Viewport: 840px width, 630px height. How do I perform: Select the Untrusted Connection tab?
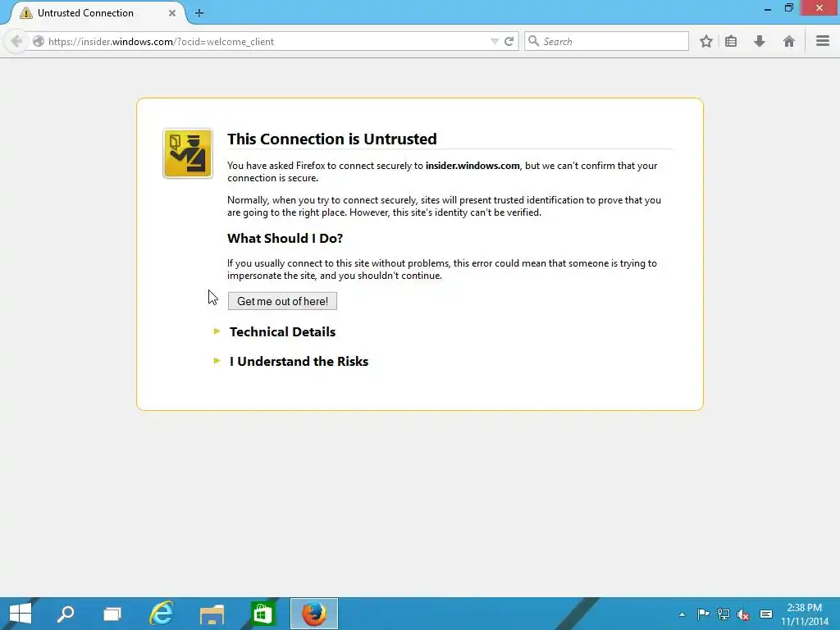[x=97, y=13]
